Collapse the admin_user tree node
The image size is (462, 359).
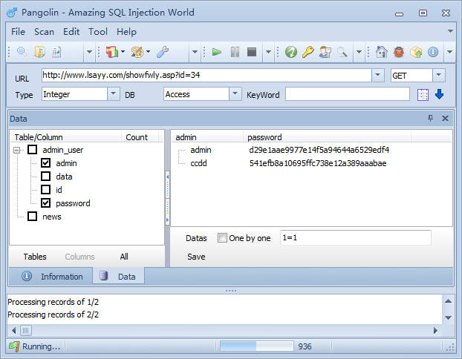17,150
